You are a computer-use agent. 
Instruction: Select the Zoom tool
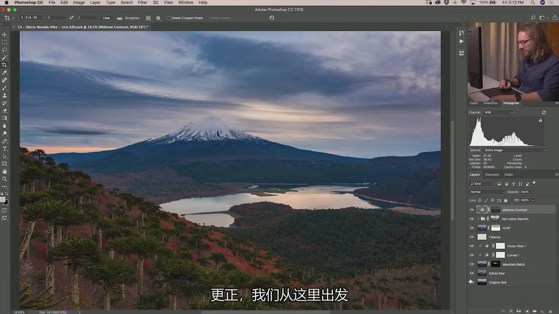pos(5,179)
